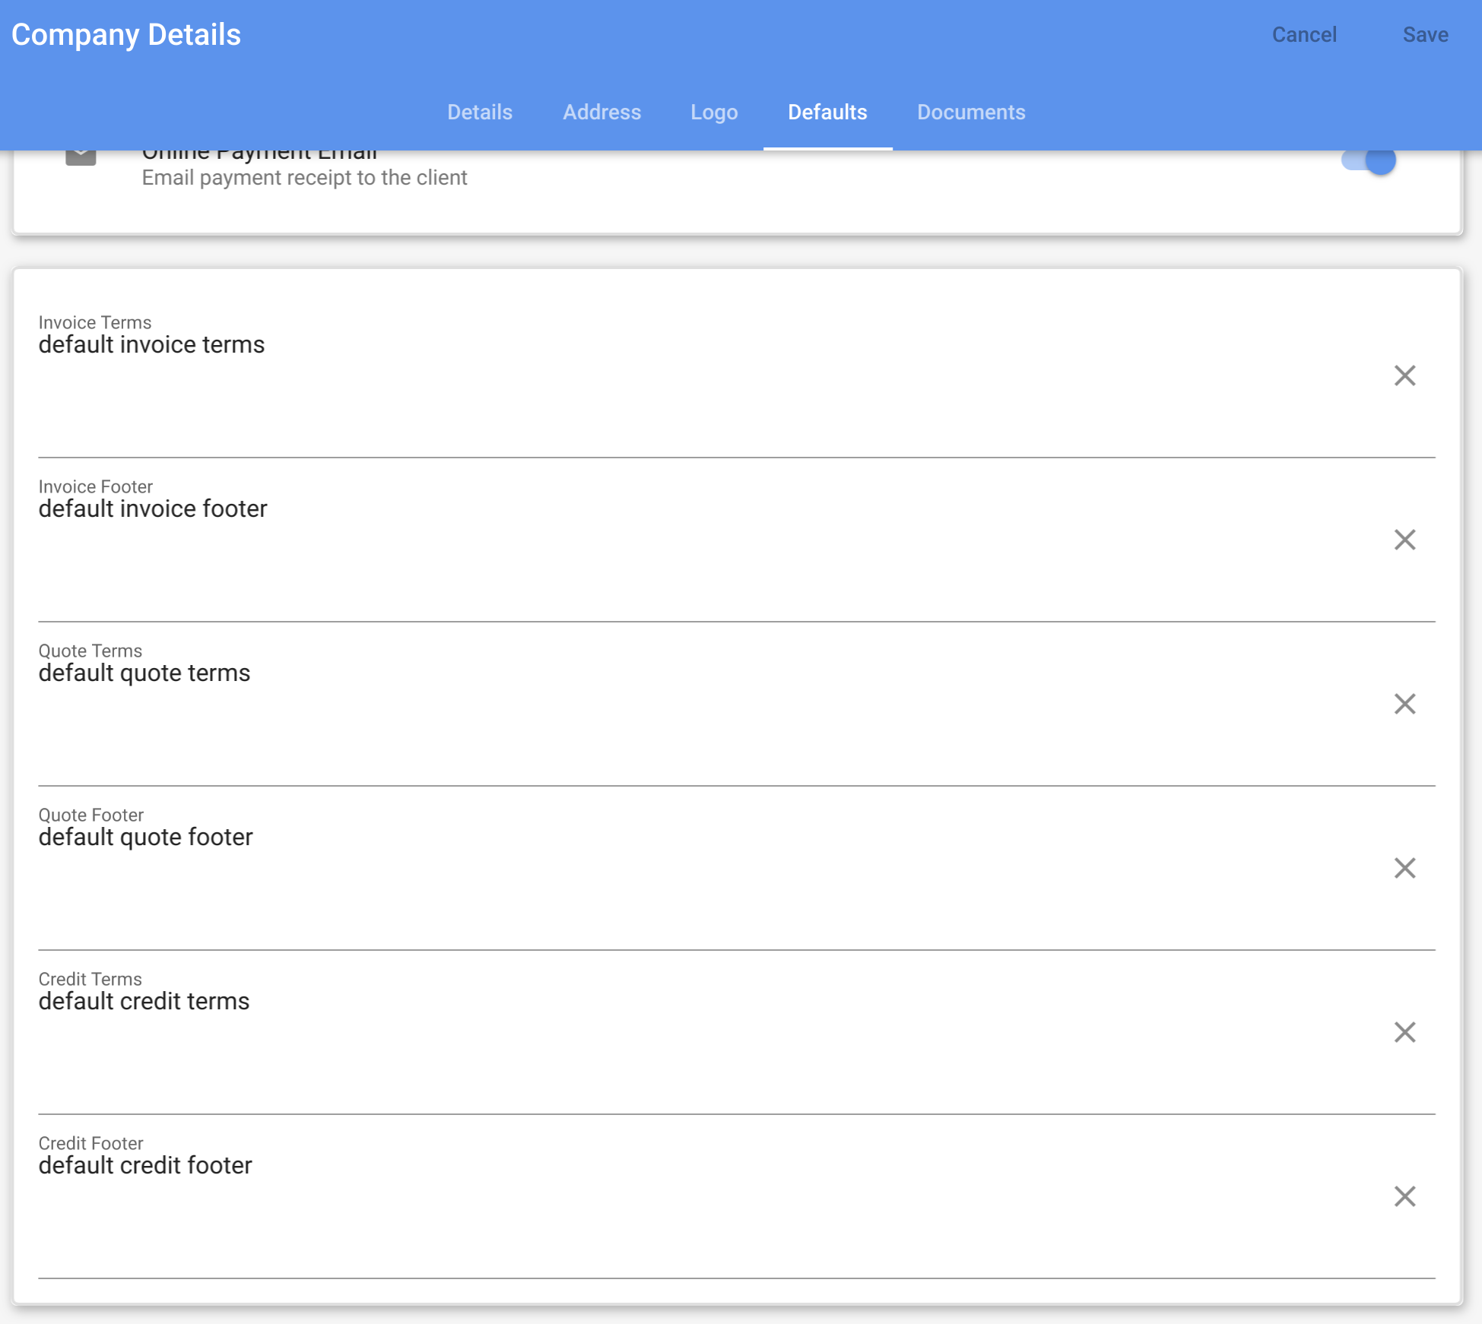Clear the Credit Footer field text
The image size is (1482, 1324).
[x=1404, y=1196]
